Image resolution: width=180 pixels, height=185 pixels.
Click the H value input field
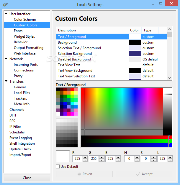click(129, 159)
